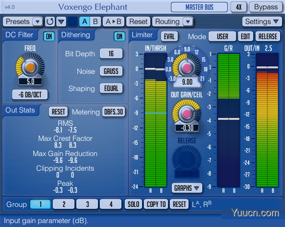Viewport: 285px width, 227px height.
Task: Click the Limiter RELEASE button
Action: (268, 37)
